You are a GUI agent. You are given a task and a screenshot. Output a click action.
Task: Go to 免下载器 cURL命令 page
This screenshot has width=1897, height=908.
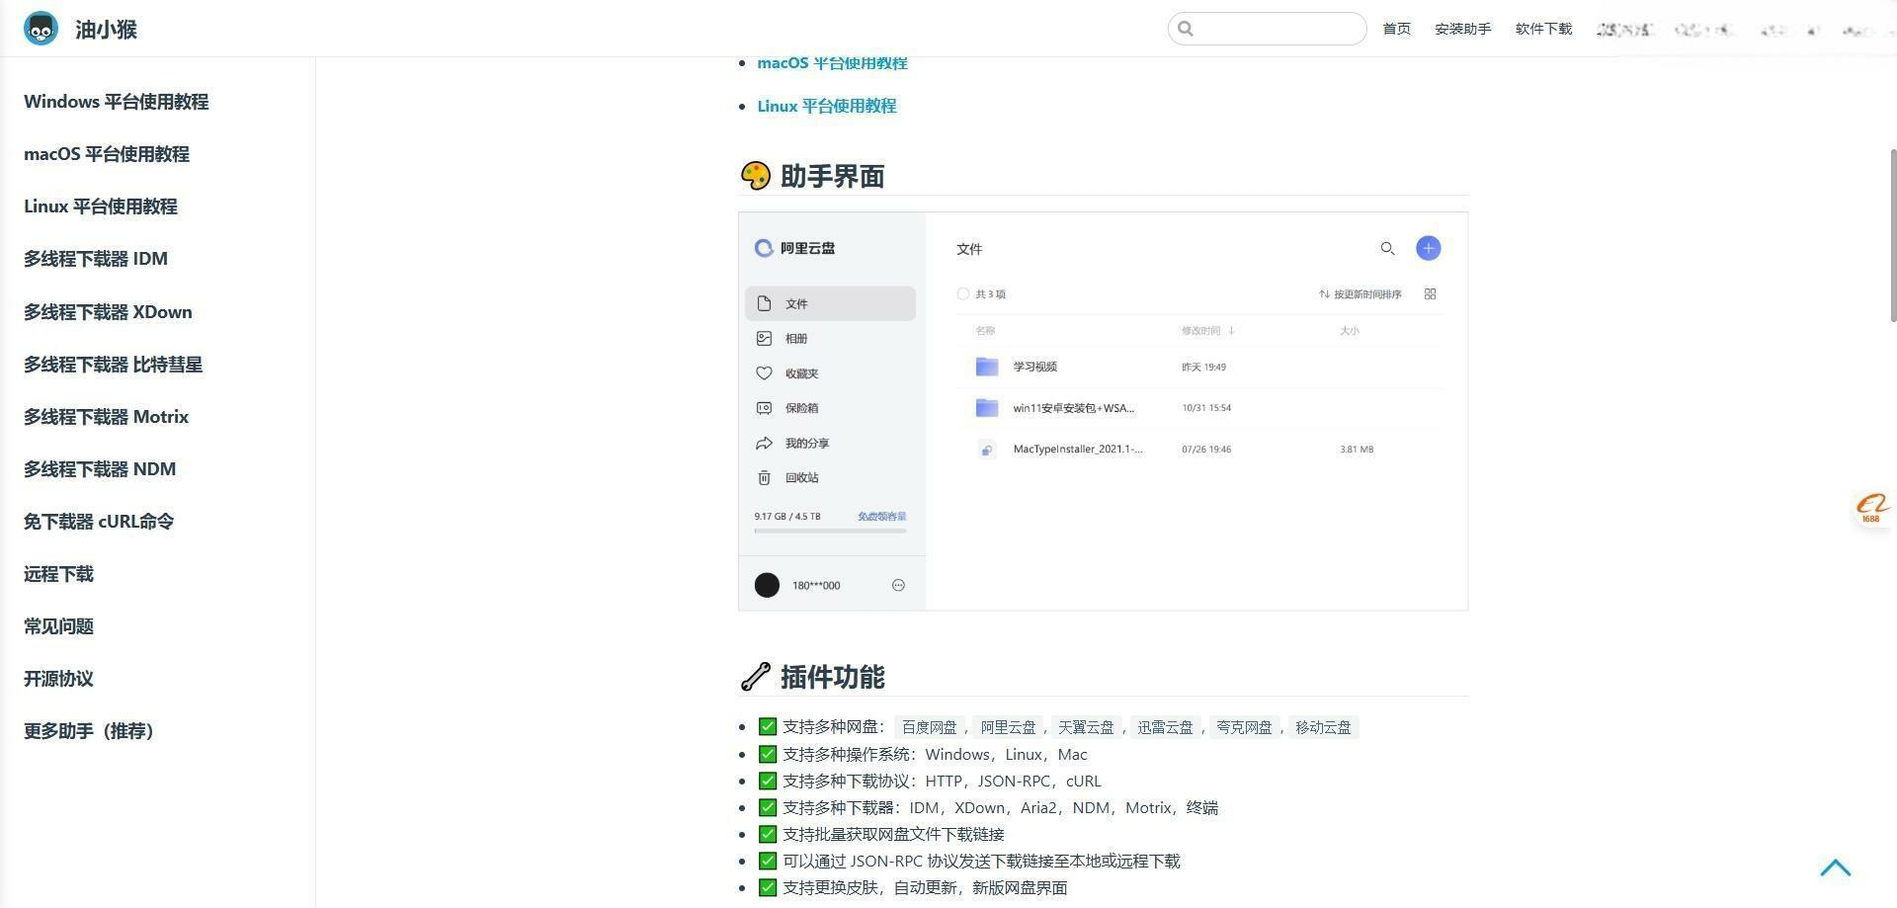tap(99, 522)
